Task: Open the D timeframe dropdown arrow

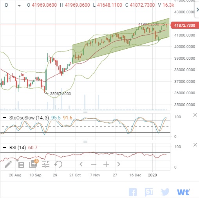Action: 19,5
